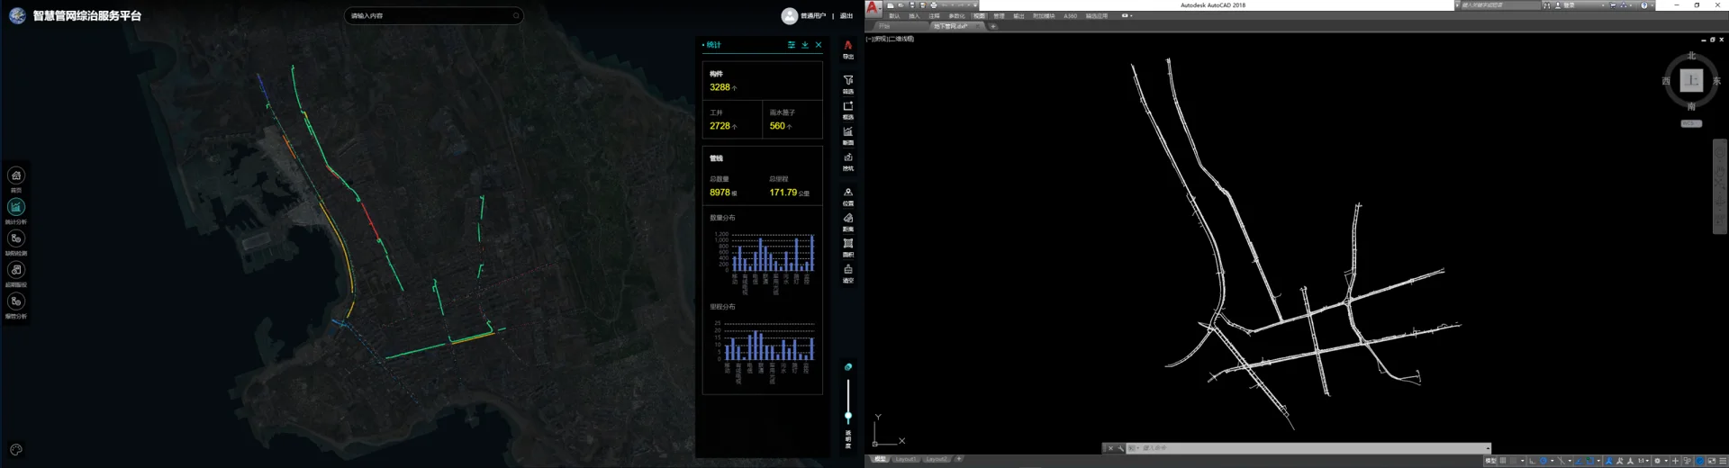Viewport: 1729px width, 468px height.
Task: Open the 注释 ribbon tab
Action: click(x=934, y=15)
